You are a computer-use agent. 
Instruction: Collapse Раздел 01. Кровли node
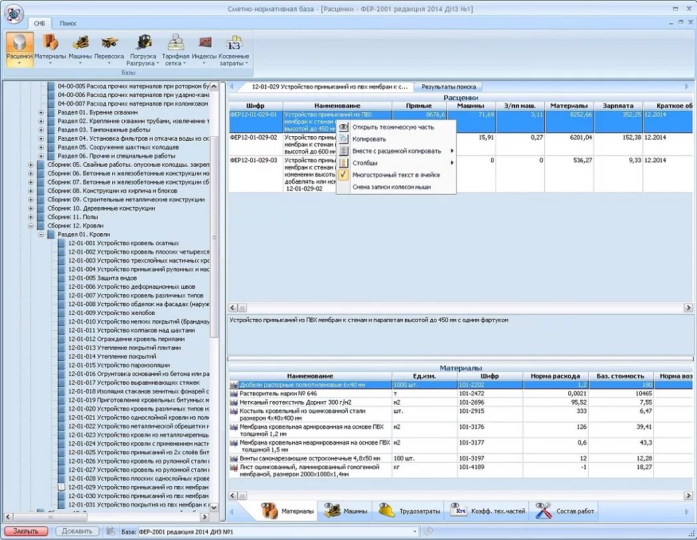click(41, 234)
